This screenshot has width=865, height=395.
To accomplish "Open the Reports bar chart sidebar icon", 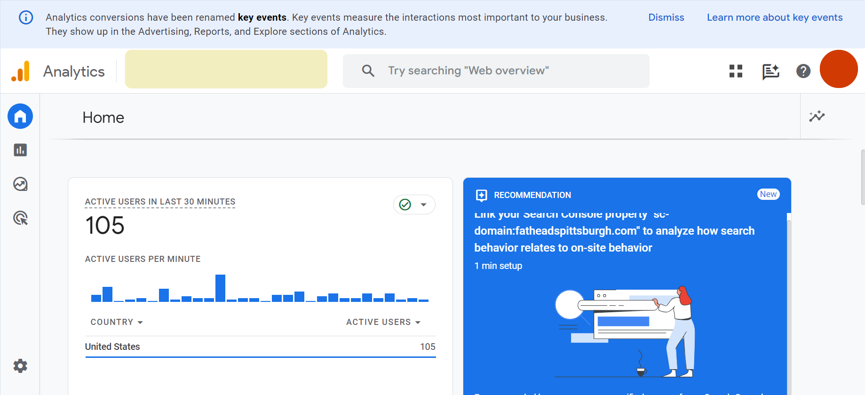I will (x=20, y=150).
